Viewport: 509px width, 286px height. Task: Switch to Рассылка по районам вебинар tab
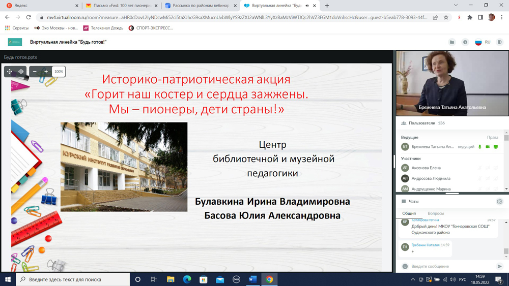201,6
